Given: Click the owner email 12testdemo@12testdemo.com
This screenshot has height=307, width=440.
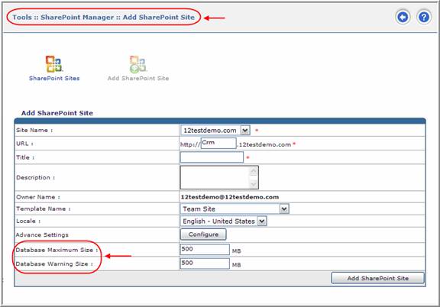Looking at the screenshot, I should 229,197.
